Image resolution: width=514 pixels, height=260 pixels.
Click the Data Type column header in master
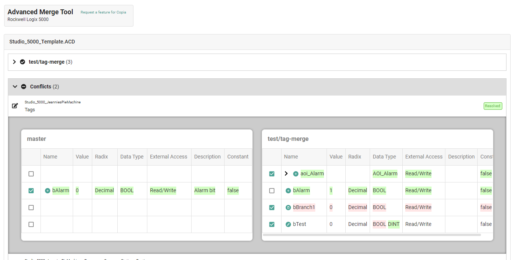132,157
